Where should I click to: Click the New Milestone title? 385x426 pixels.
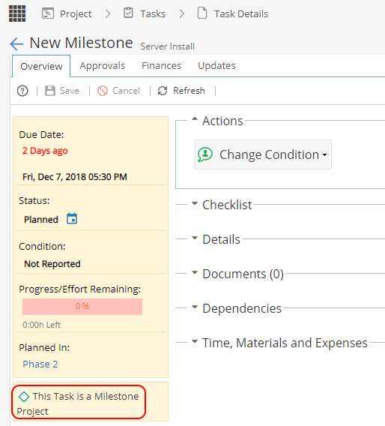[81, 43]
